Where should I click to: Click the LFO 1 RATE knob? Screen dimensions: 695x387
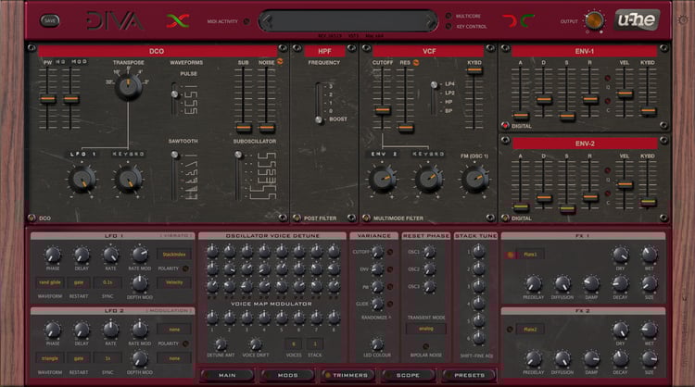click(110, 255)
